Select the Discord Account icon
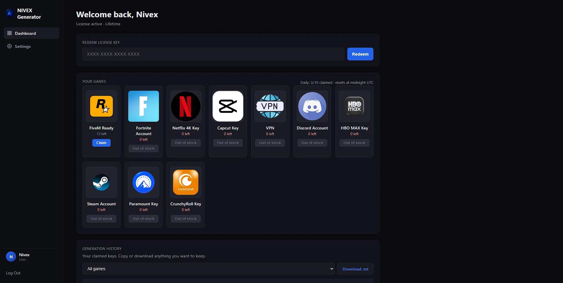The height and width of the screenshot is (283, 563). [312, 106]
